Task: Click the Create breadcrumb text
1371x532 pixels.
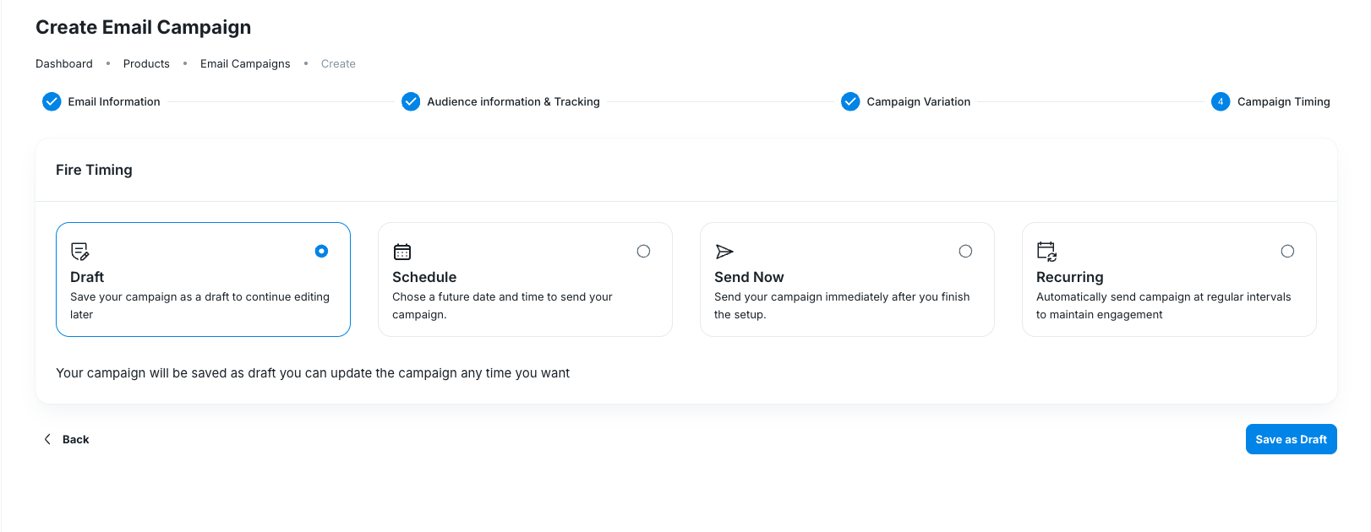Action: (x=338, y=63)
